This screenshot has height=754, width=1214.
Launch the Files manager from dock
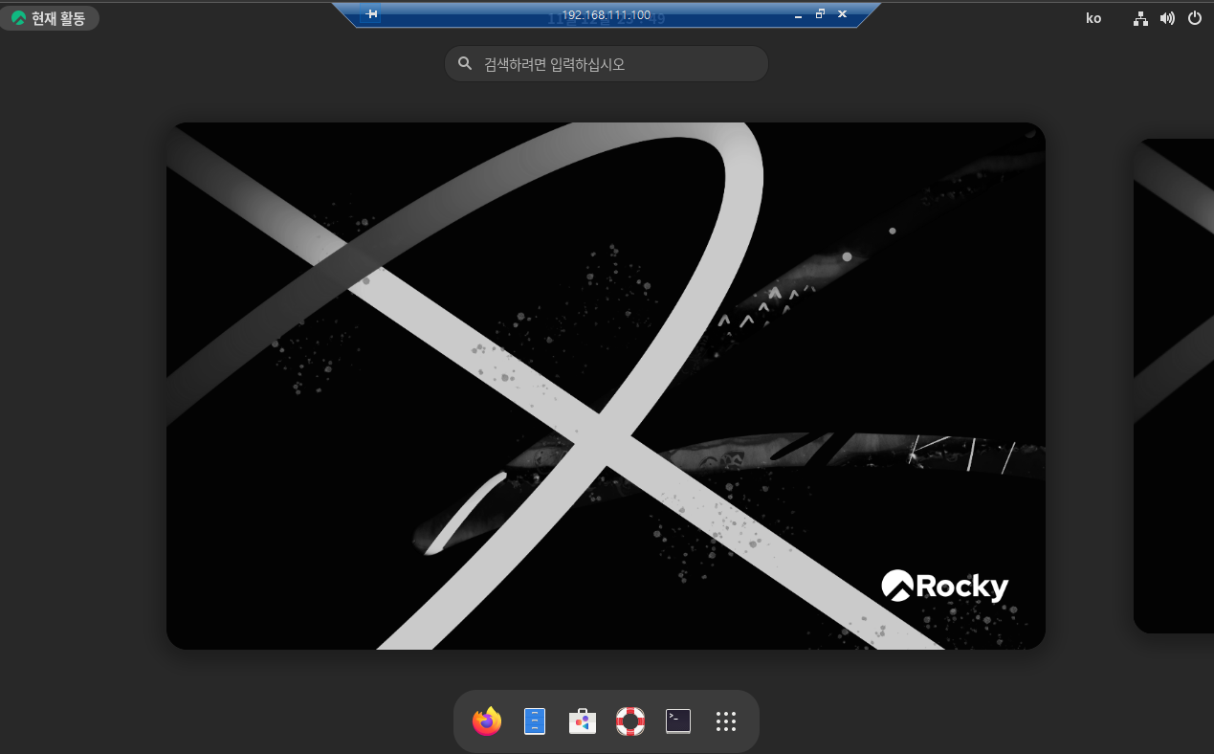coord(535,721)
